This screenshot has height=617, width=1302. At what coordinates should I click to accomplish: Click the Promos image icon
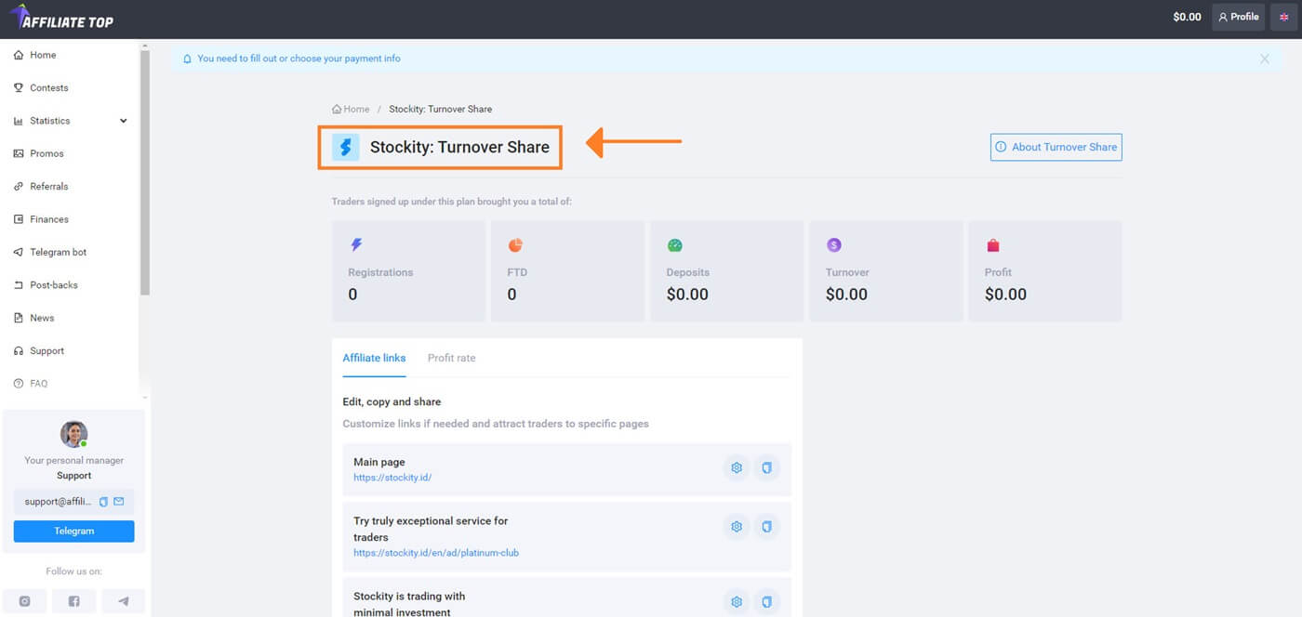pos(19,153)
